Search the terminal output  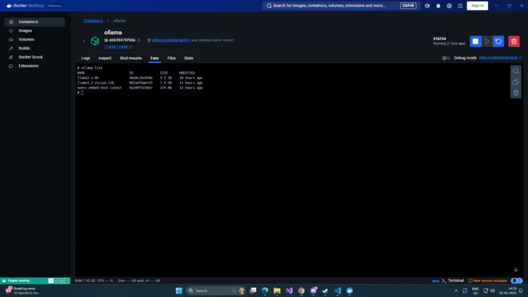(516, 71)
